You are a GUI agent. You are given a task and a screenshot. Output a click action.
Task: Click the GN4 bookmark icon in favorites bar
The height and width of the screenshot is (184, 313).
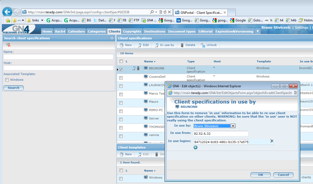144,20
